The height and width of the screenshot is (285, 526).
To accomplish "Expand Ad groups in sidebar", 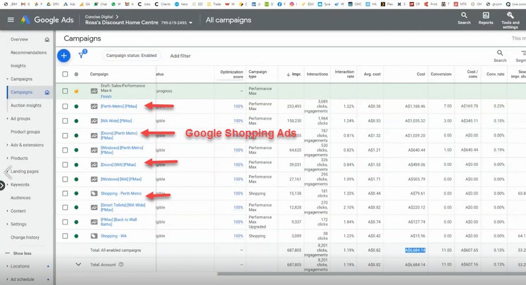I will click(7, 119).
